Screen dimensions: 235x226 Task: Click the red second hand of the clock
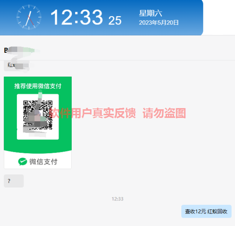[x=31, y=20]
